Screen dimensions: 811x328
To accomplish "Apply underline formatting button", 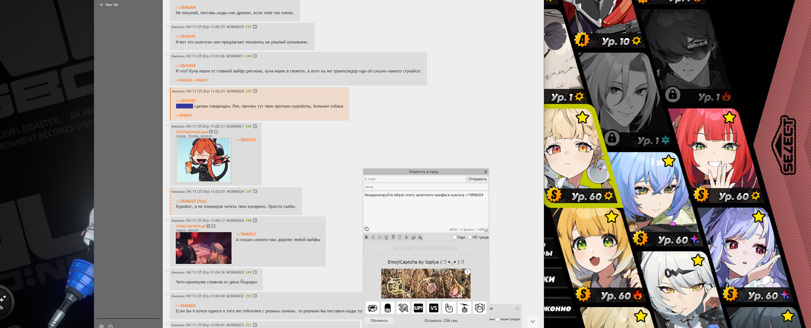I will click(386, 237).
